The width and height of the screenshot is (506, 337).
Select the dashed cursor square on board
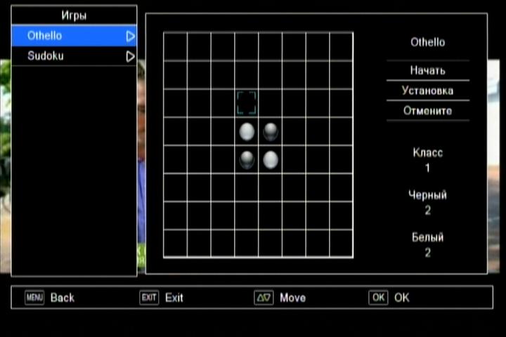tap(247, 103)
